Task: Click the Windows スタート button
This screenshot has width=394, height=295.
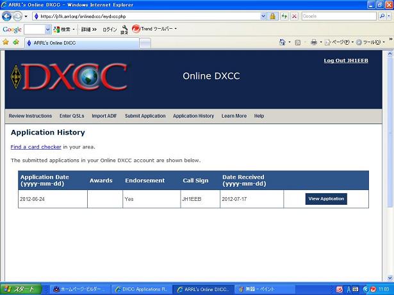Action: [21, 289]
